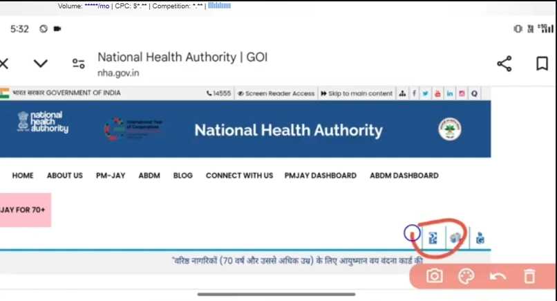Open the Twitter bird icon link

(426, 93)
